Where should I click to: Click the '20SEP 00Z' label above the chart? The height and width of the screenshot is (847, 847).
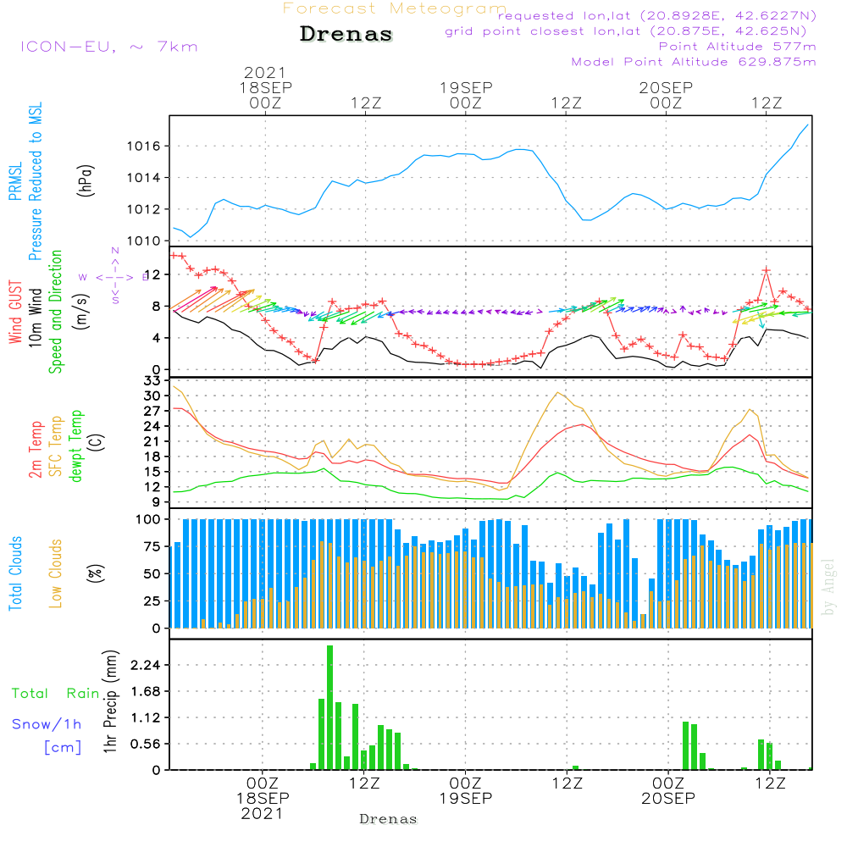coord(666,95)
